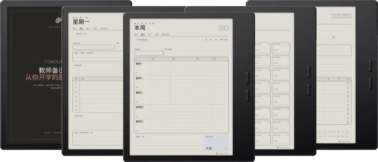The image size is (378, 162).
Task: Select period row 01 on 星期一 page
Action: tap(98, 83)
